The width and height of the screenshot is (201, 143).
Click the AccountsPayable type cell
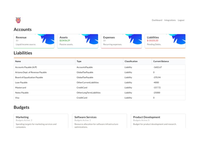tap(85, 67)
